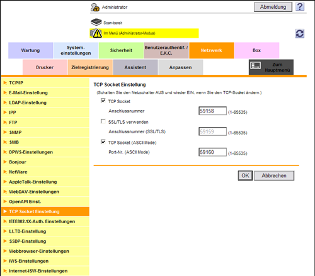Click the Port-Nr. (ASCII Mode) field

point(212,152)
